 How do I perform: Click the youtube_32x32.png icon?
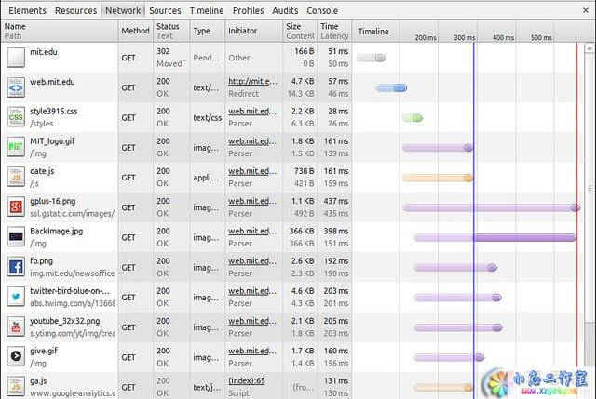pos(16,327)
